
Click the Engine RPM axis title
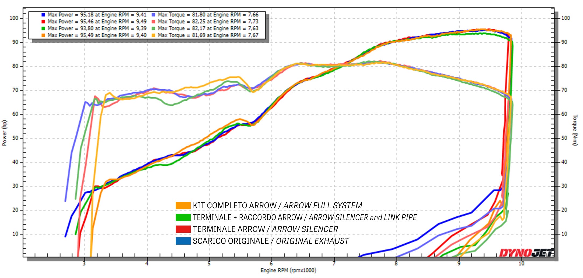pos(288,270)
